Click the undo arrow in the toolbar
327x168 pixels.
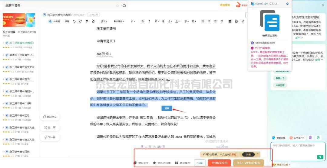click(x=74, y=21)
